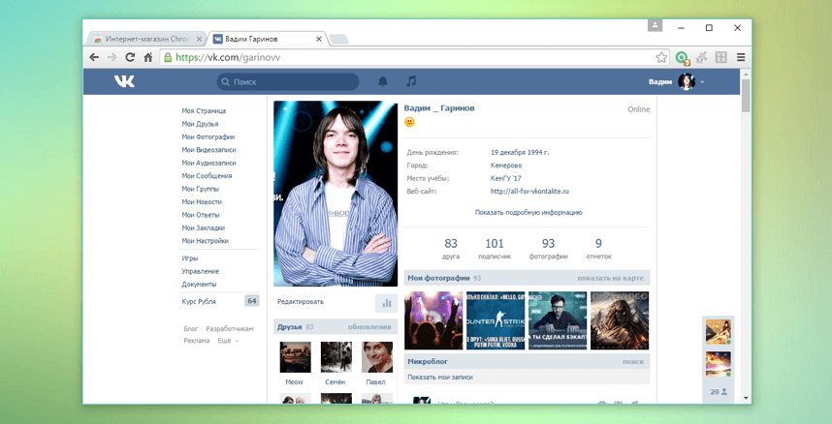The height and width of the screenshot is (424, 832).
Task: Open the 93 фотографии counter
Action: coord(548,249)
